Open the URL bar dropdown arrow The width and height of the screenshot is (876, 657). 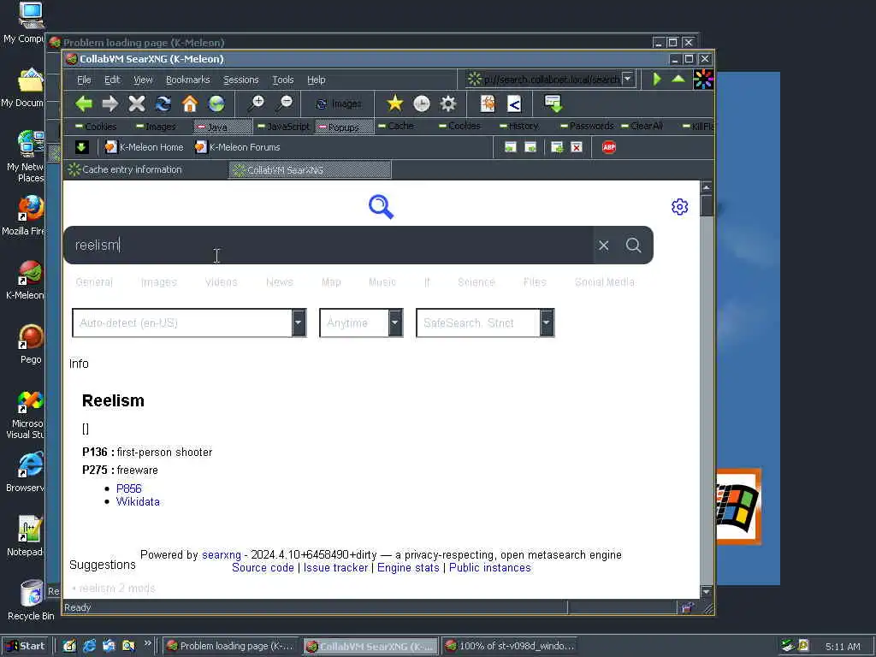coord(627,79)
